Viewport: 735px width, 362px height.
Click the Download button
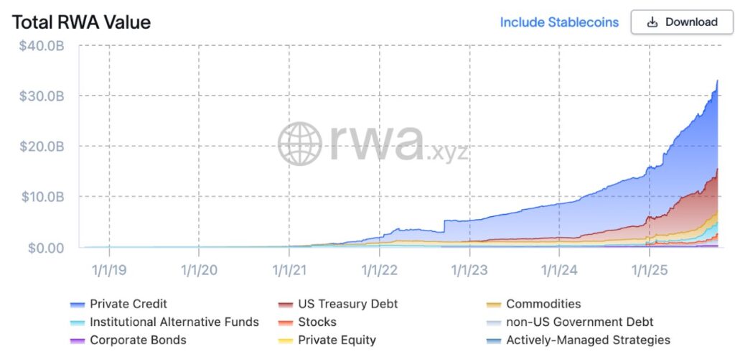pyautogui.click(x=682, y=22)
